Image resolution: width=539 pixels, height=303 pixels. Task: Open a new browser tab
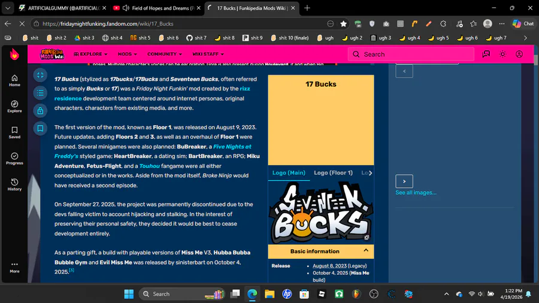[307, 8]
